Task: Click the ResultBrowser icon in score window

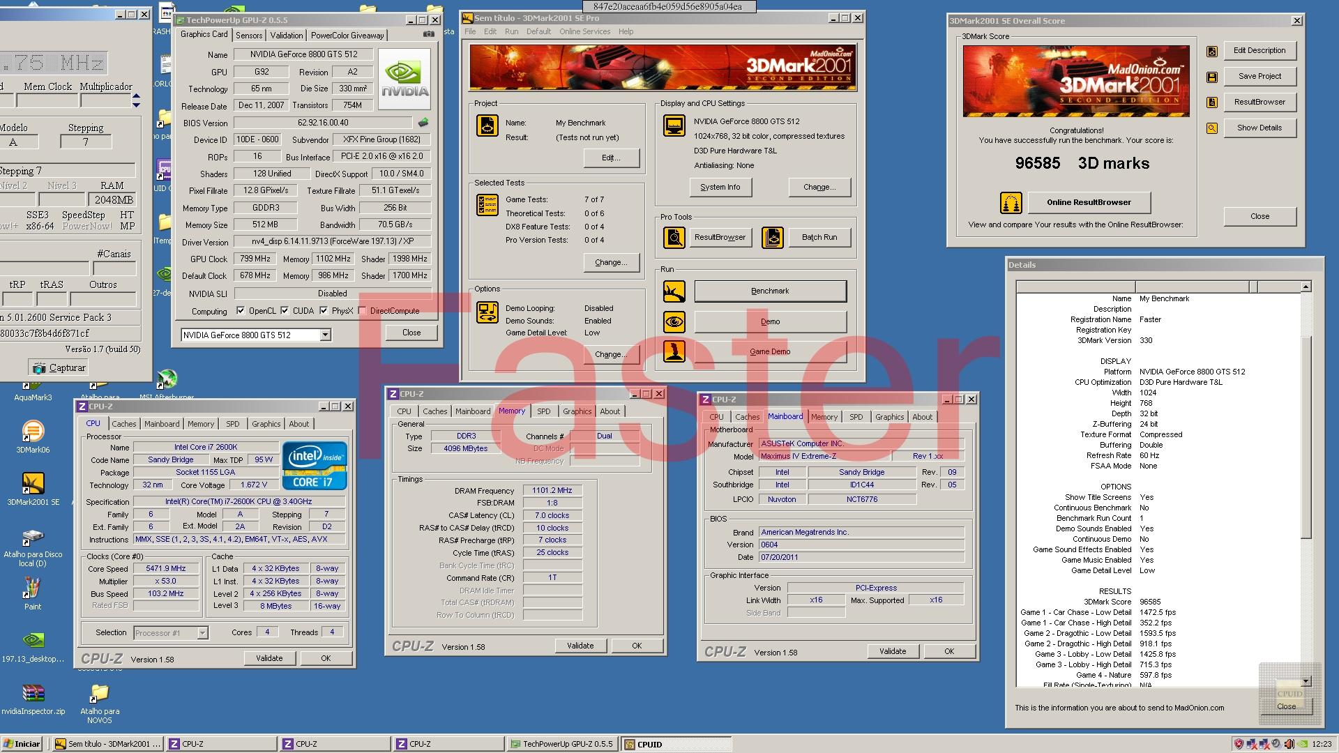Action: 1212,102
